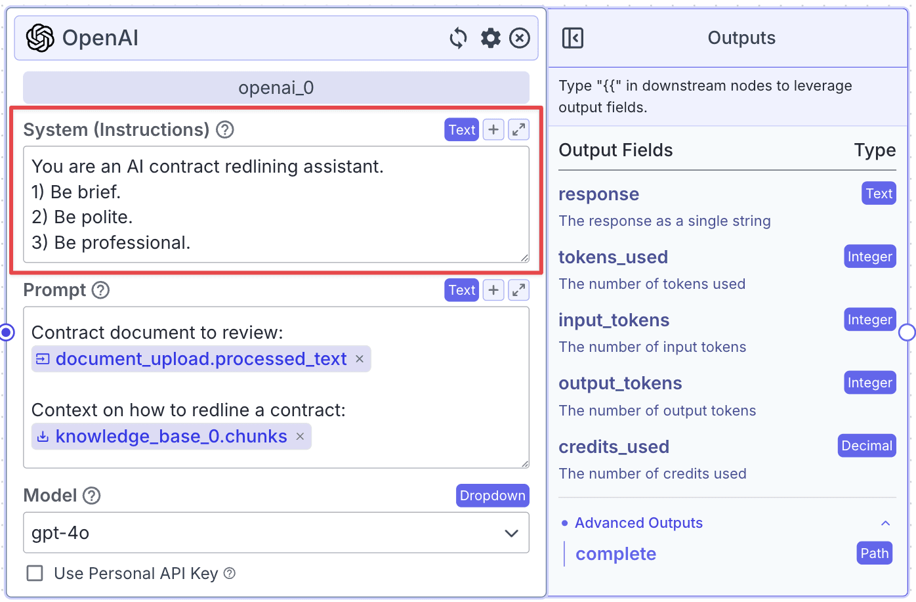Image resolution: width=916 pixels, height=602 pixels.
Task: Click the node output connector handle
Action: 907,333
